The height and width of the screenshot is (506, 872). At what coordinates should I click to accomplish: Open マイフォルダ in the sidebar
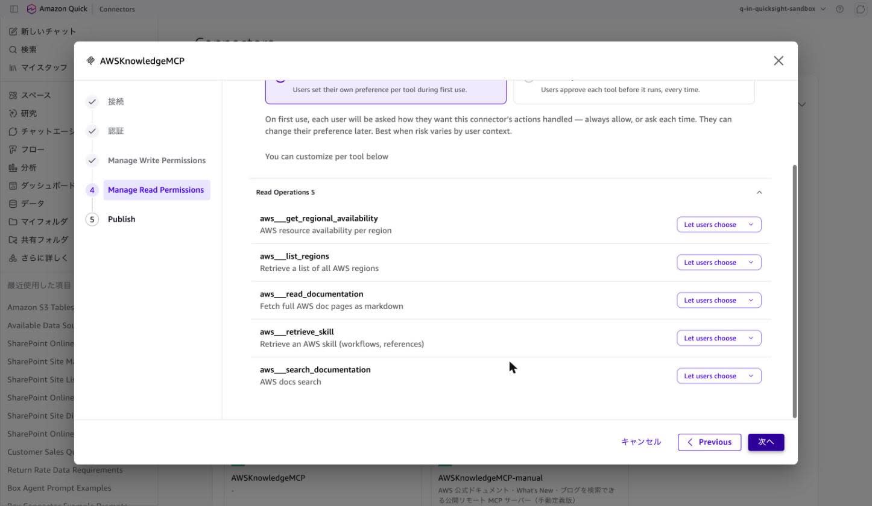(38, 222)
